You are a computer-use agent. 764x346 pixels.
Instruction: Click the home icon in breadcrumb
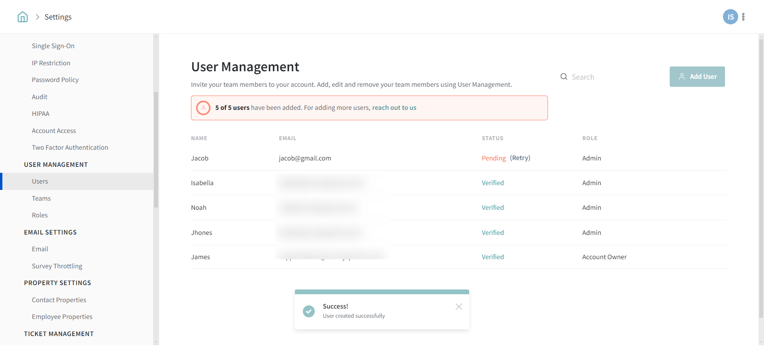[x=23, y=17]
